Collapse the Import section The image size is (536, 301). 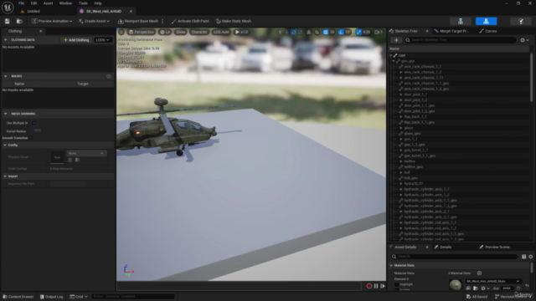coord(5,176)
